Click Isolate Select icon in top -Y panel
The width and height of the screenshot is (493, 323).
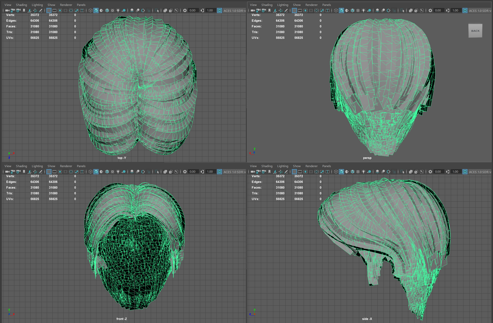(157, 11)
